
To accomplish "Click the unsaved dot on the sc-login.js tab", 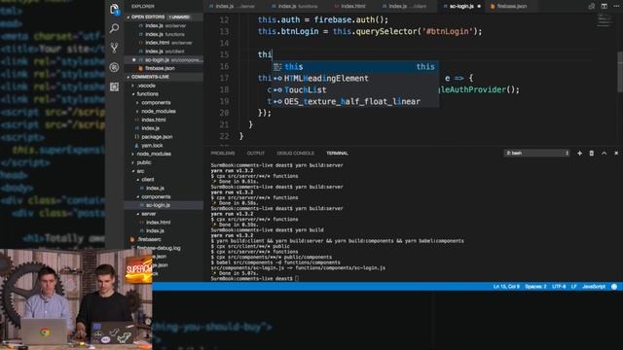I will click(x=479, y=7).
